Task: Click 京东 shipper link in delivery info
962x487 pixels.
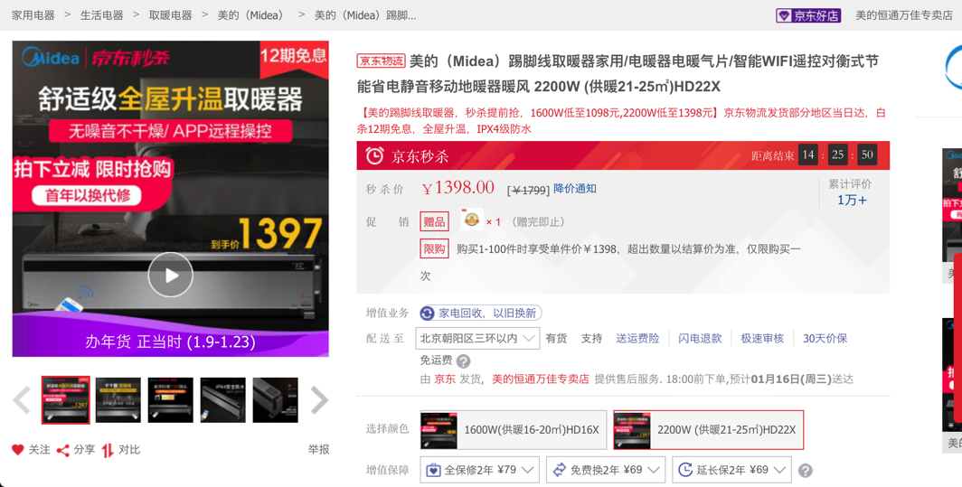Action: [445, 379]
